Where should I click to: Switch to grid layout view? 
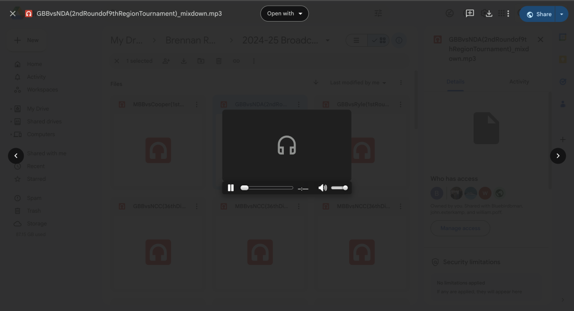coord(378,40)
